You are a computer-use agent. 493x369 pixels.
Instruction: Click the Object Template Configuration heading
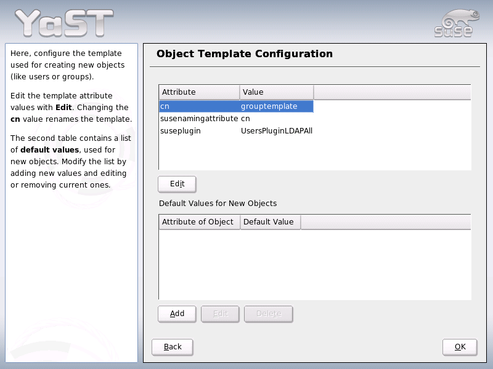click(x=245, y=54)
